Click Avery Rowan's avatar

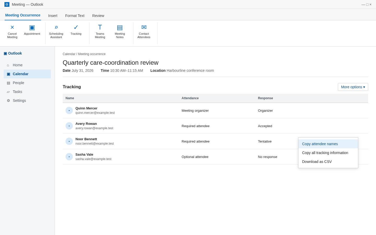click(69, 126)
